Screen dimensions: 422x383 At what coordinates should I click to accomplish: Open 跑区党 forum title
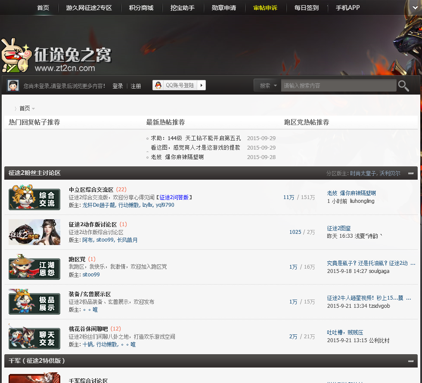[77, 259]
